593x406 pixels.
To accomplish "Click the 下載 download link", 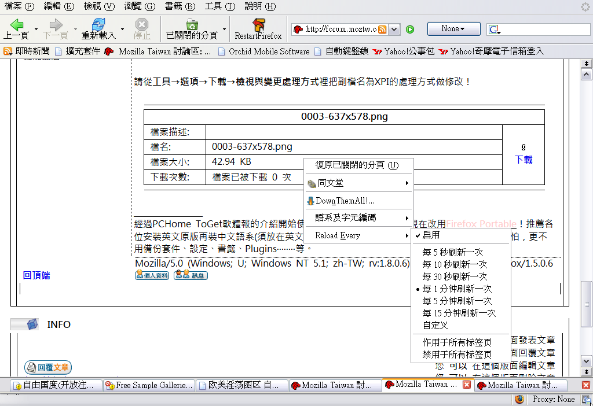I will pos(523,160).
